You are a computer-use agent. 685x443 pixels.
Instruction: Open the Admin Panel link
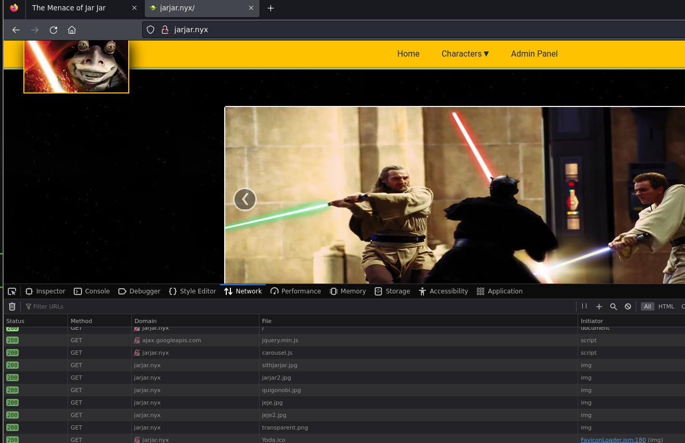pyautogui.click(x=534, y=53)
